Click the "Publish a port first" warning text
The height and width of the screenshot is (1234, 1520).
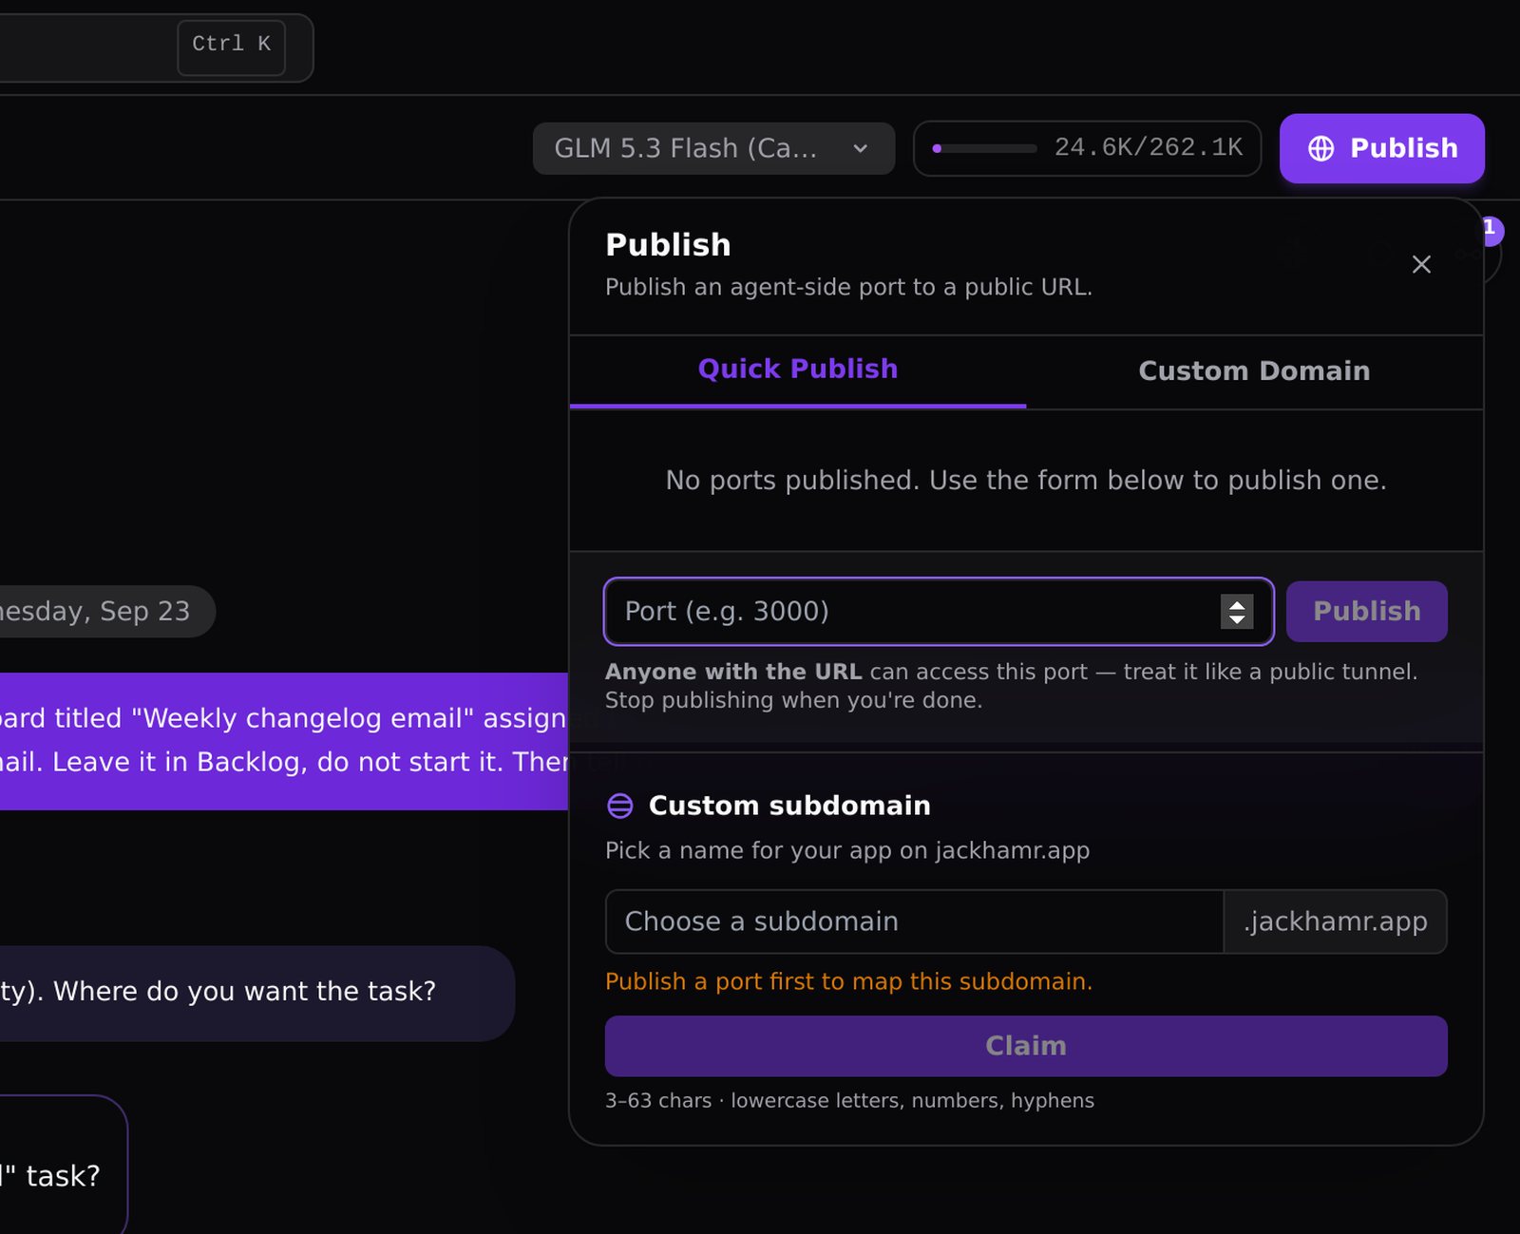coord(848,981)
